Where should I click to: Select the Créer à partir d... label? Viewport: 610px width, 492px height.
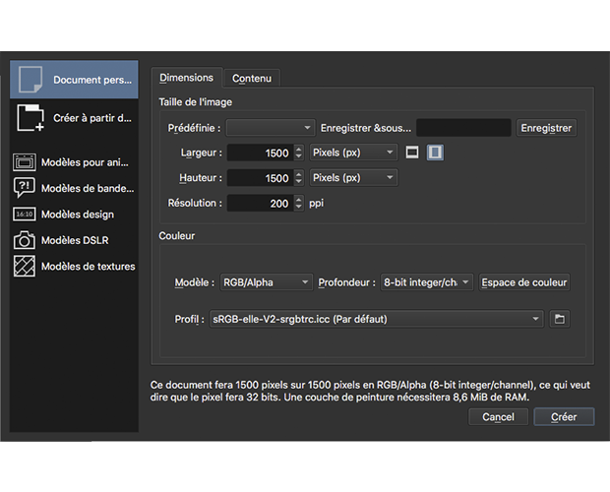pyautogui.click(x=92, y=118)
